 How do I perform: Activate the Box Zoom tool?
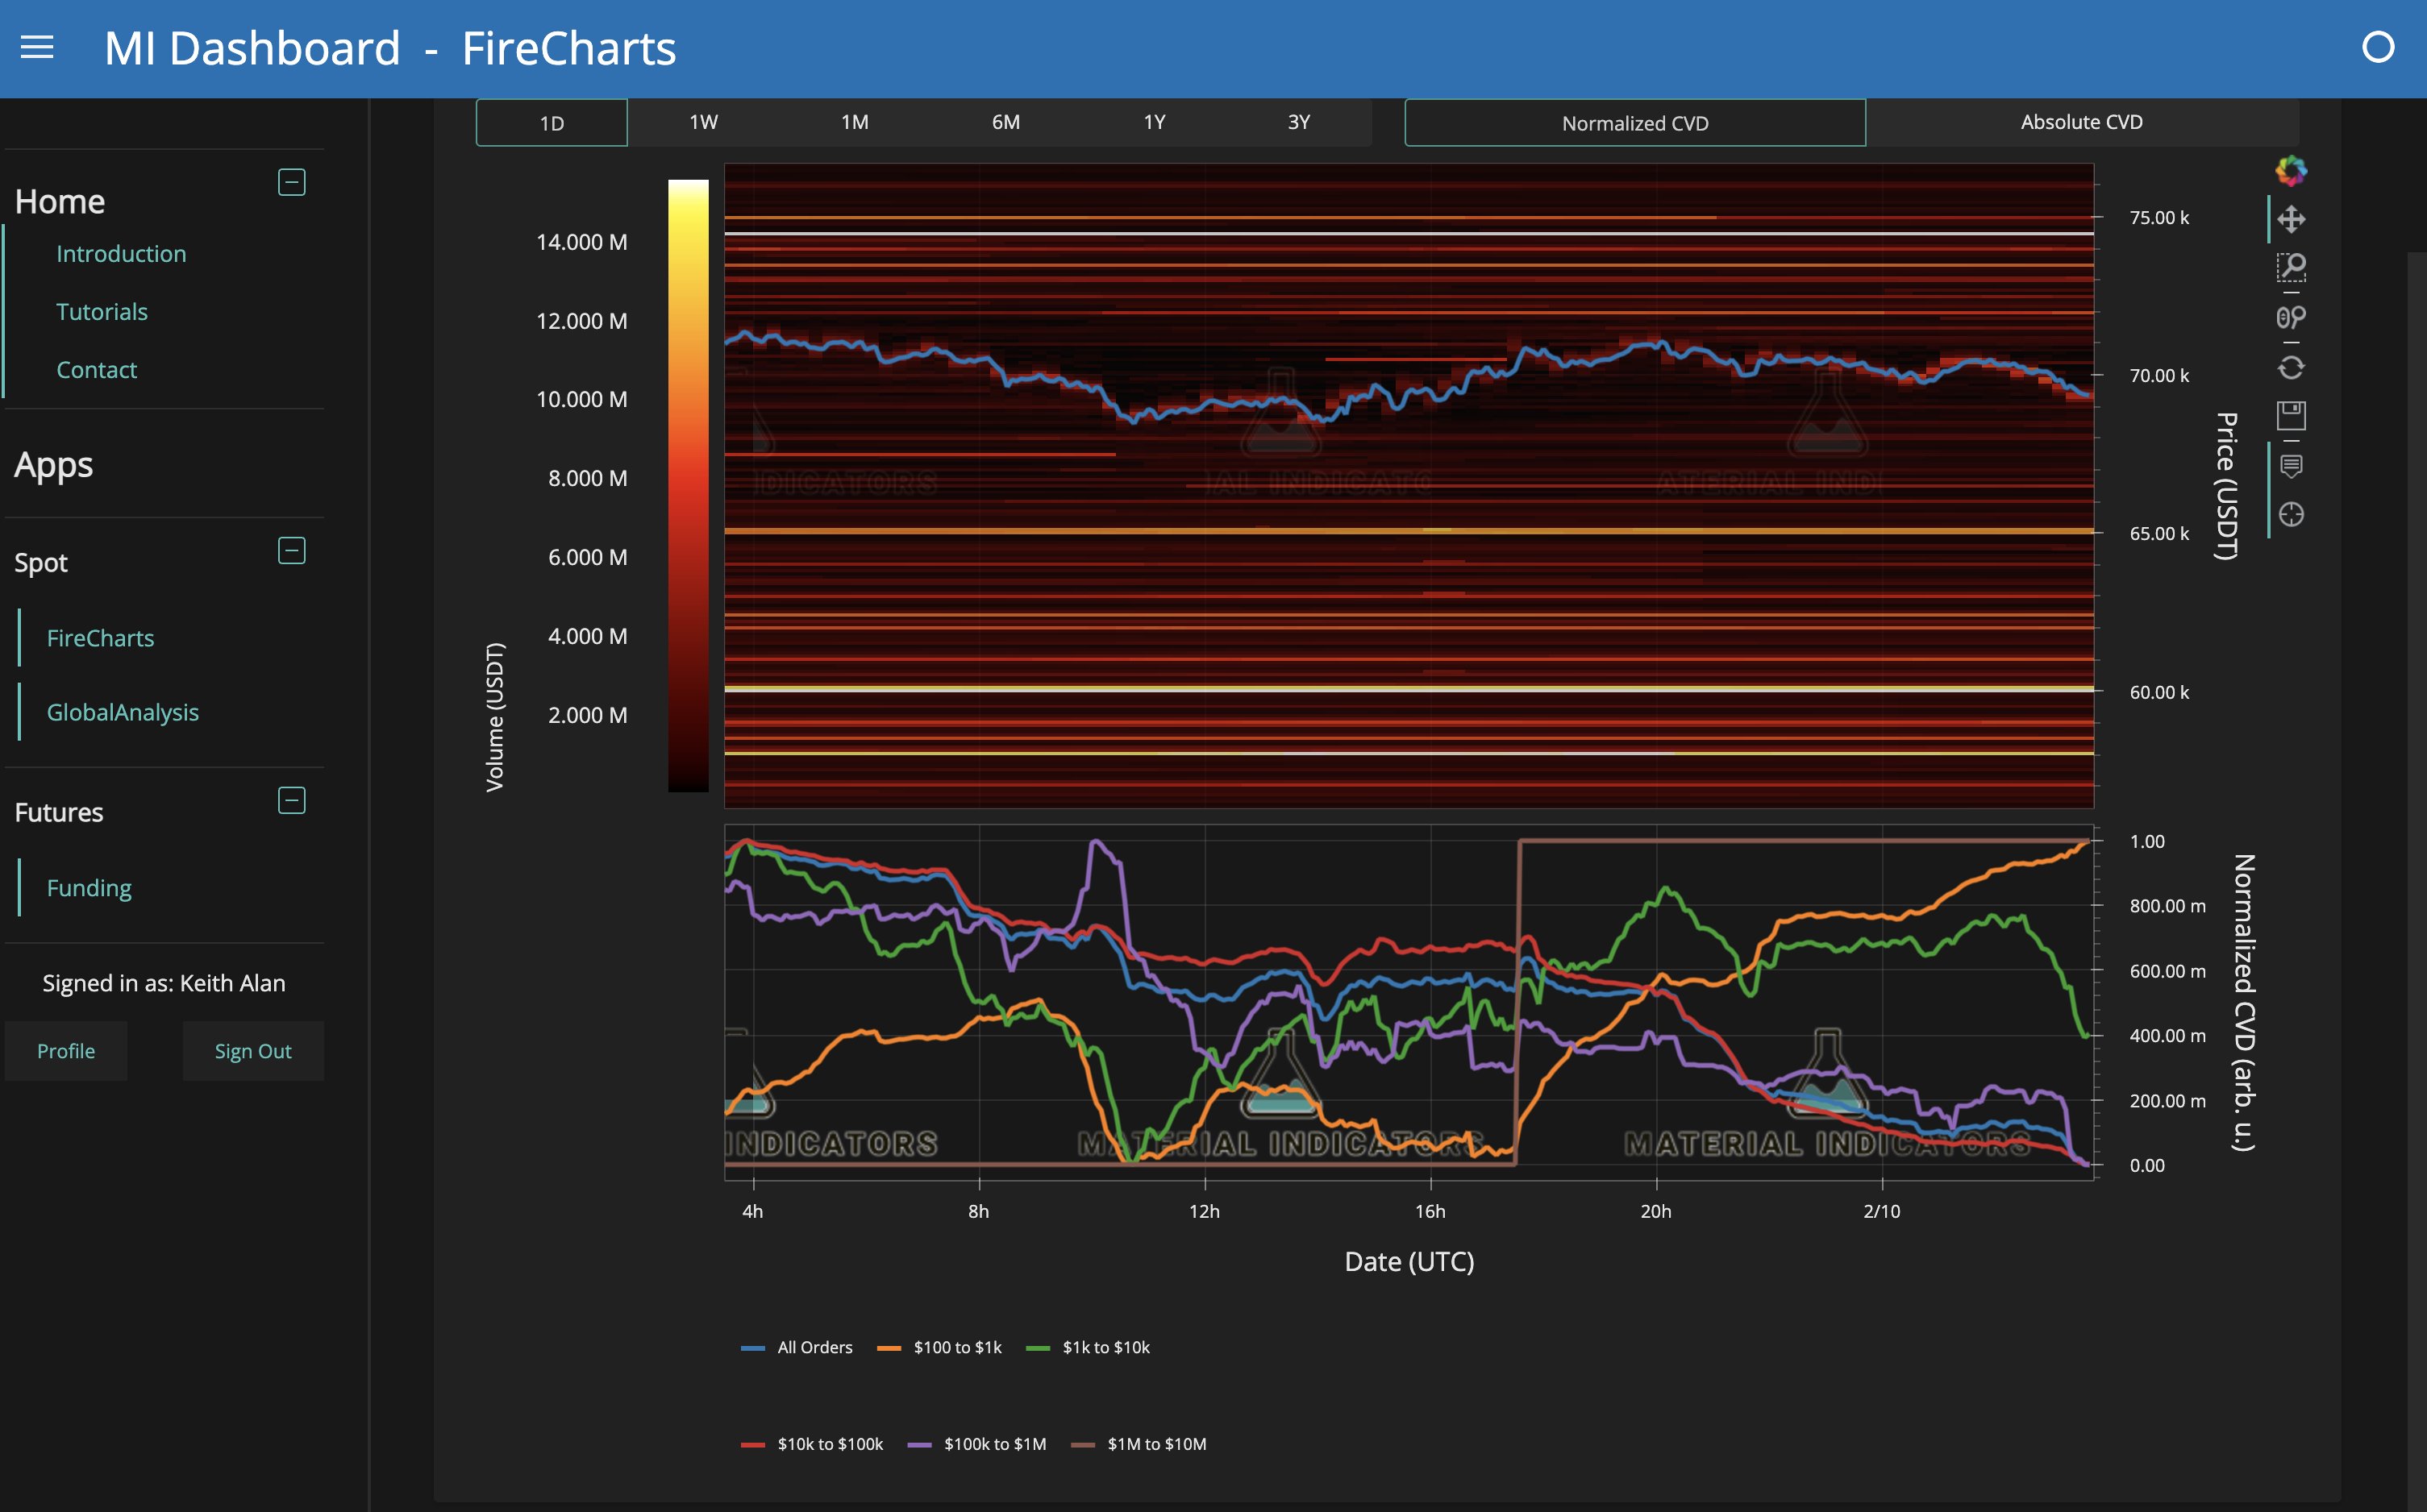[x=2291, y=267]
